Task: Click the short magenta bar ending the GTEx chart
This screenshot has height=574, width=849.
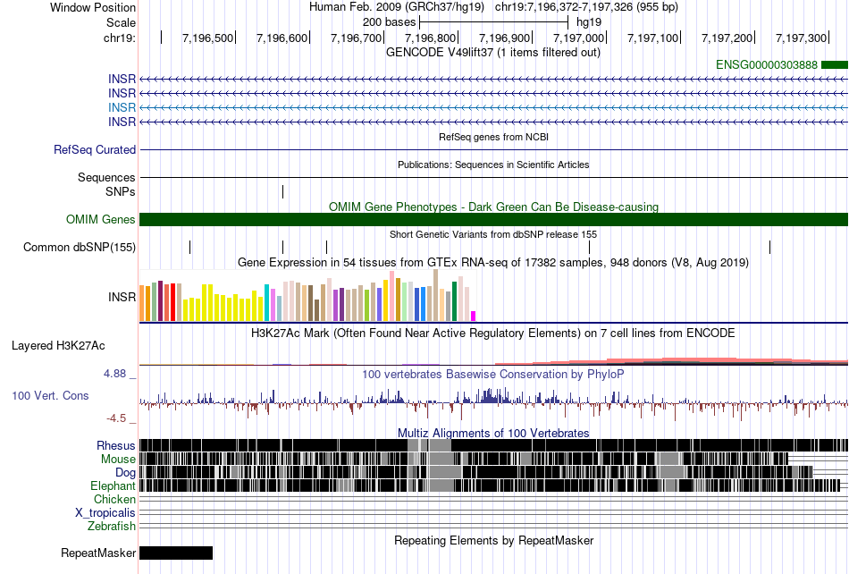Action: [x=474, y=317]
